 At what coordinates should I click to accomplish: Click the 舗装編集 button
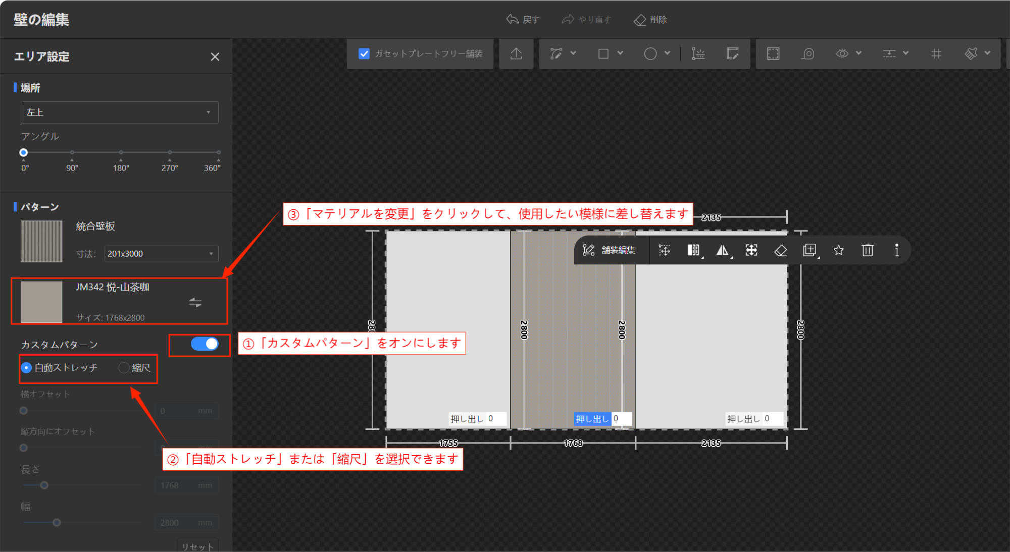(609, 250)
